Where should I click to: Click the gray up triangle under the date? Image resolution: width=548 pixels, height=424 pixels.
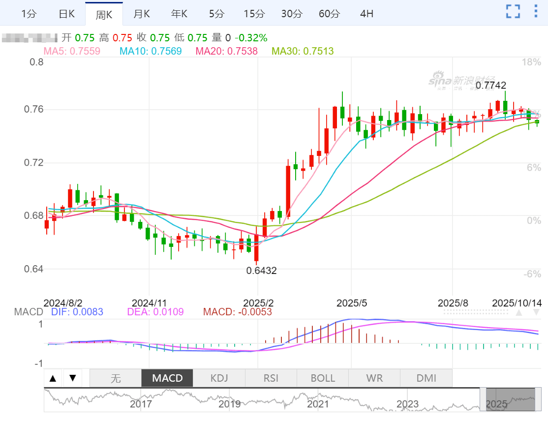pos(519,313)
